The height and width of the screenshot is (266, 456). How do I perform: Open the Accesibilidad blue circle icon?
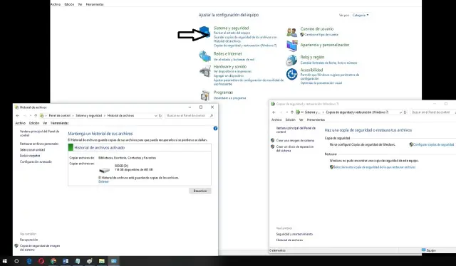[291, 74]
